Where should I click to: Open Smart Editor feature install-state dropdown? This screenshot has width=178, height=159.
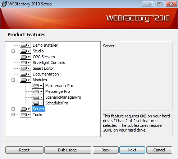25,68
